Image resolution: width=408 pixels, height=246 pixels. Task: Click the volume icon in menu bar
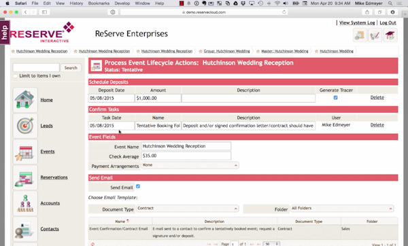(x=286, y=3)
